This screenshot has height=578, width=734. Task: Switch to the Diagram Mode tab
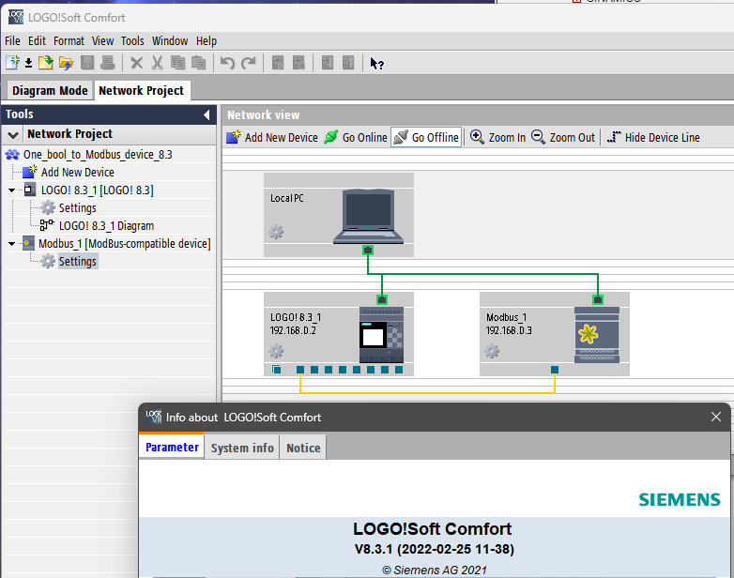pos(50,91)
